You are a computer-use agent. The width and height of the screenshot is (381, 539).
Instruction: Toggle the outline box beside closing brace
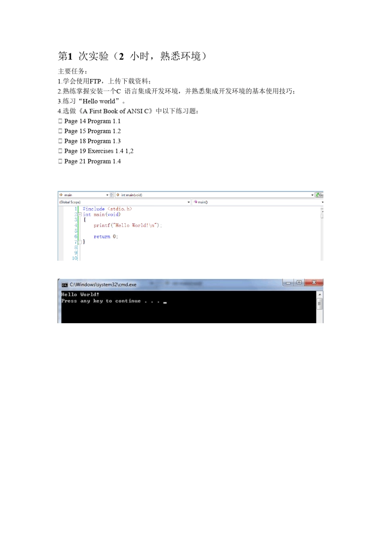click(80, 242)
